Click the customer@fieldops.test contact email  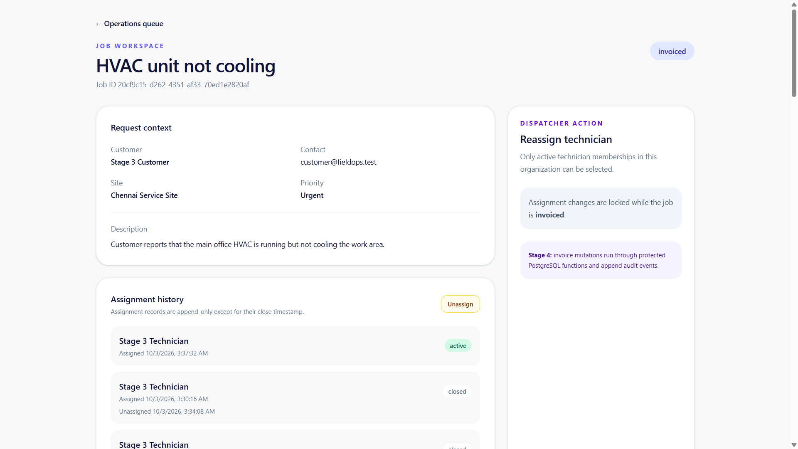(x=338, y=162)
